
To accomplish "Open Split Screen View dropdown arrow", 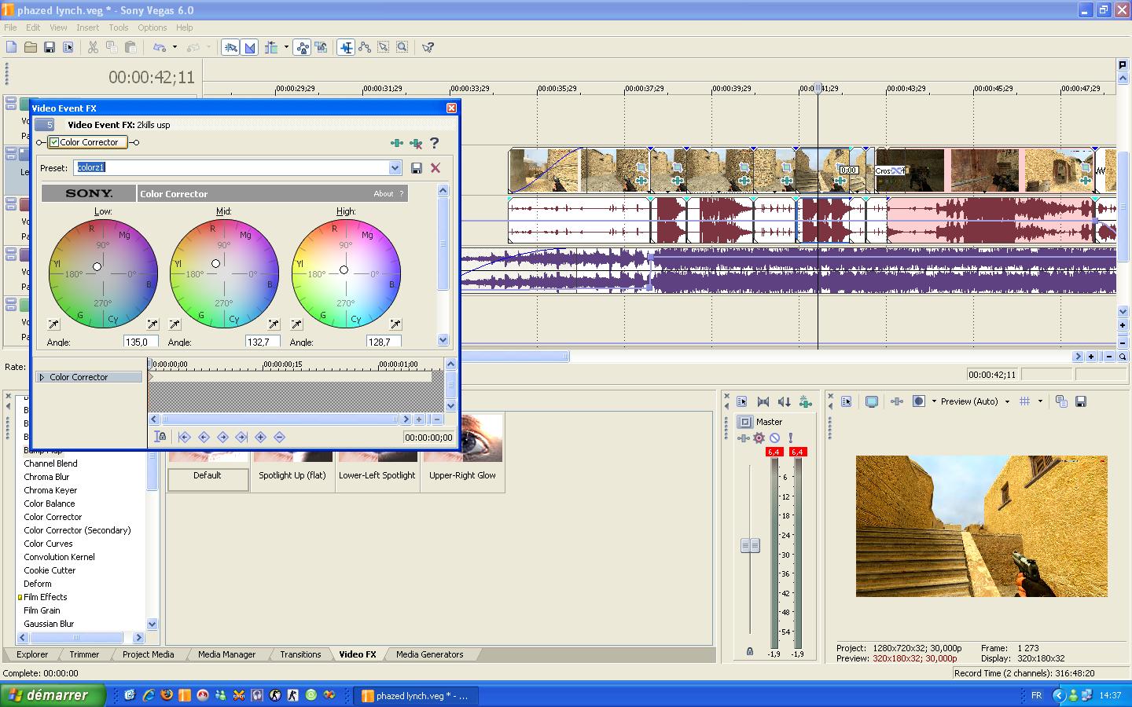I will pos(934,401).
